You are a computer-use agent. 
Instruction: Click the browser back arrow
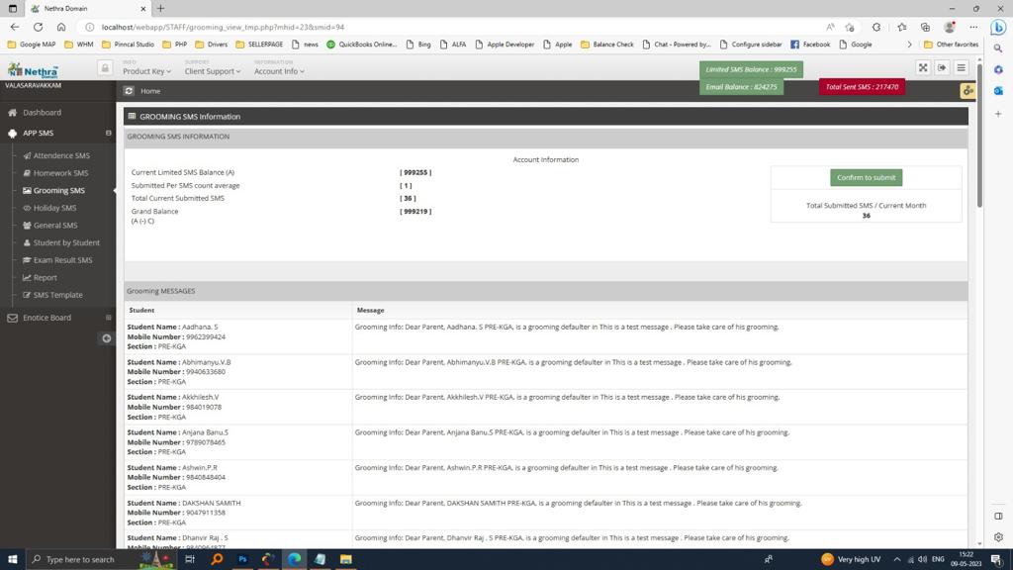point(15,27)
